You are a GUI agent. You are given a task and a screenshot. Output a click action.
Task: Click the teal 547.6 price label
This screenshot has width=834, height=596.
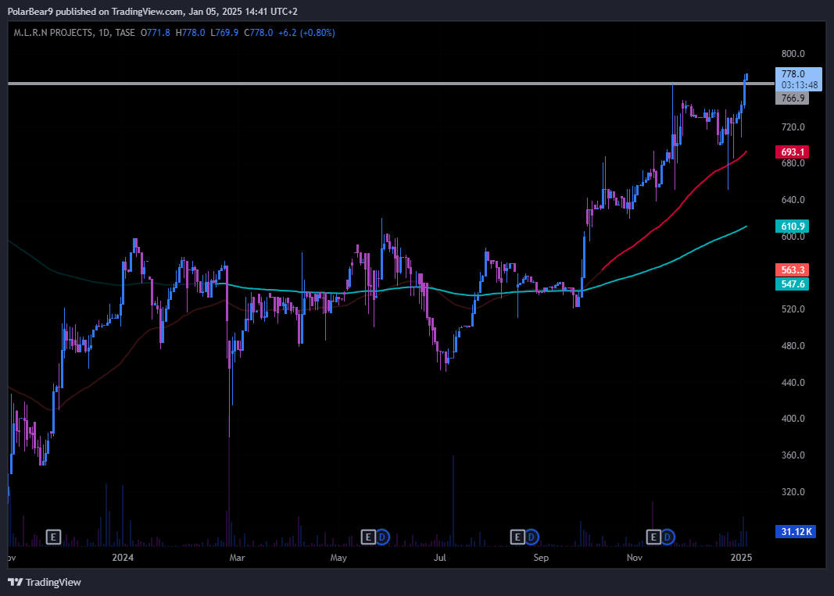(x=792, y=284)
